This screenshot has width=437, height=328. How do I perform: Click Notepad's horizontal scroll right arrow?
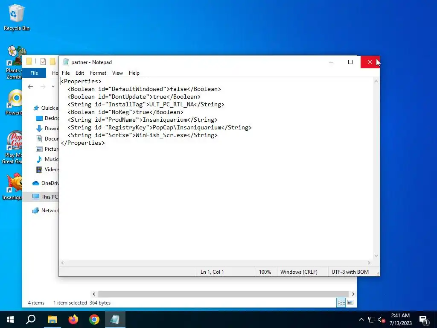coord(369,263)
